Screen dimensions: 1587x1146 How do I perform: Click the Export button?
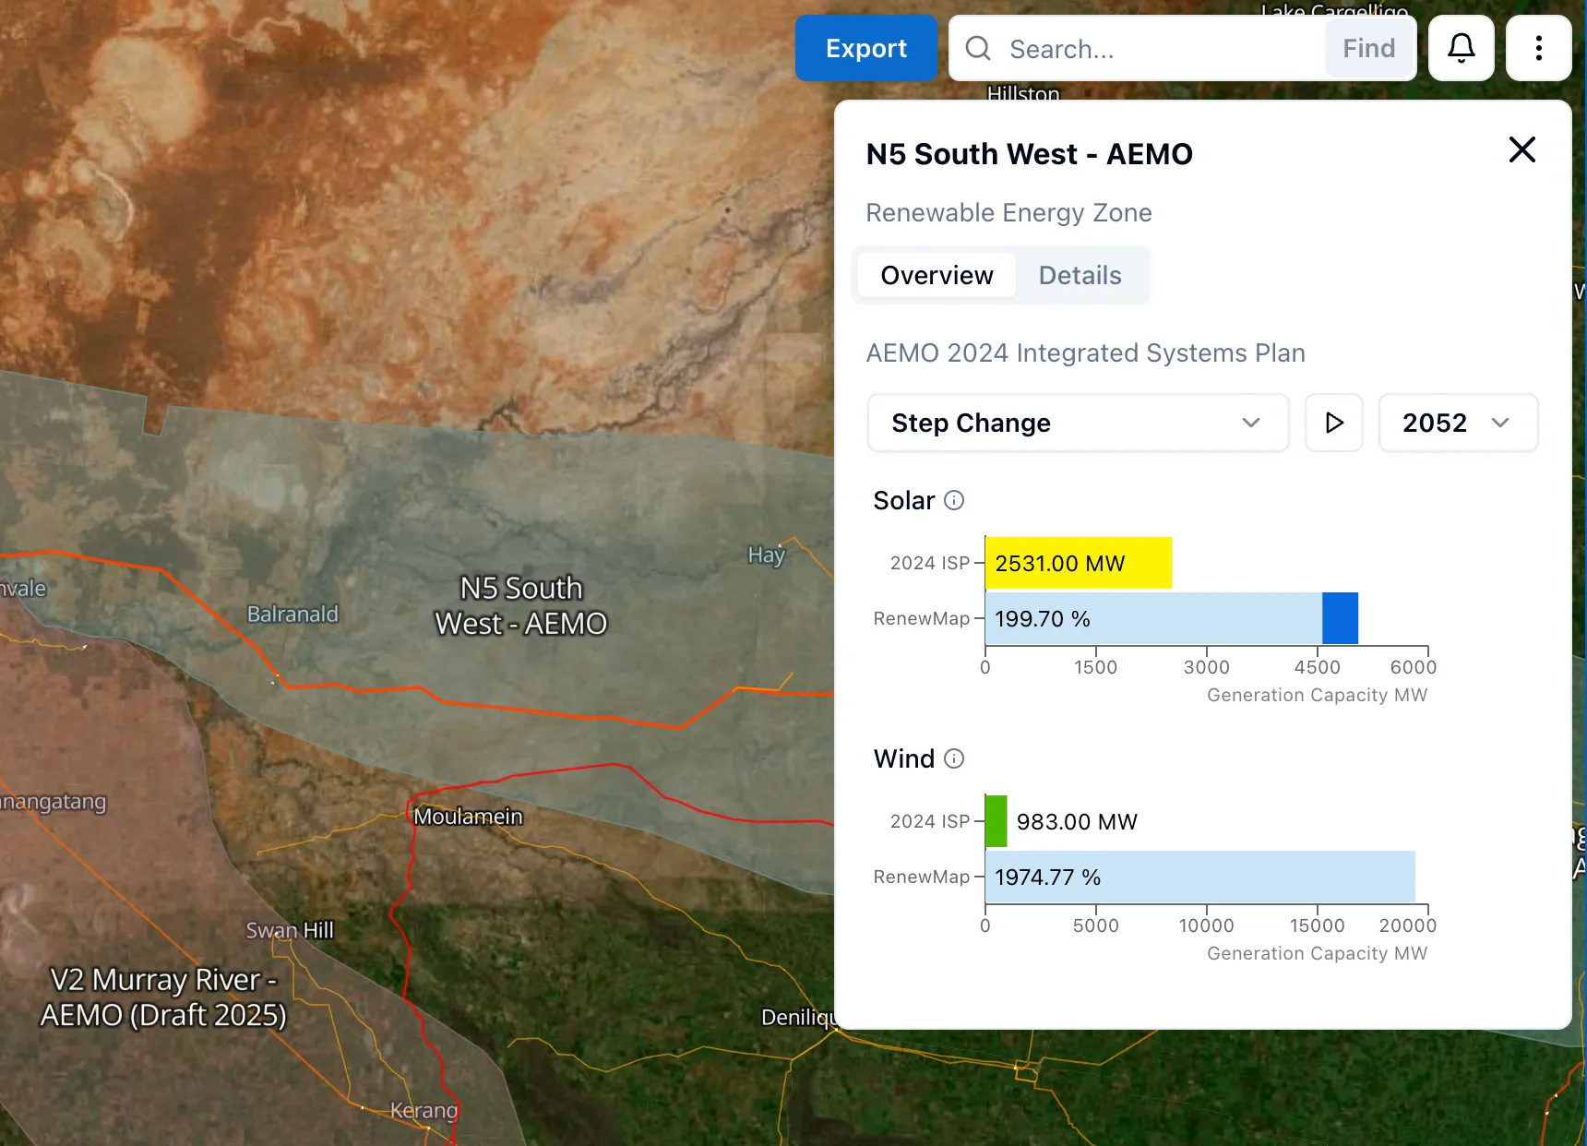click(865, 48)
